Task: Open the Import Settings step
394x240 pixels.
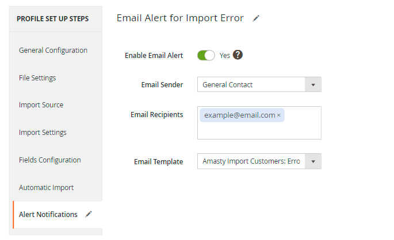Action: (43, 133)
